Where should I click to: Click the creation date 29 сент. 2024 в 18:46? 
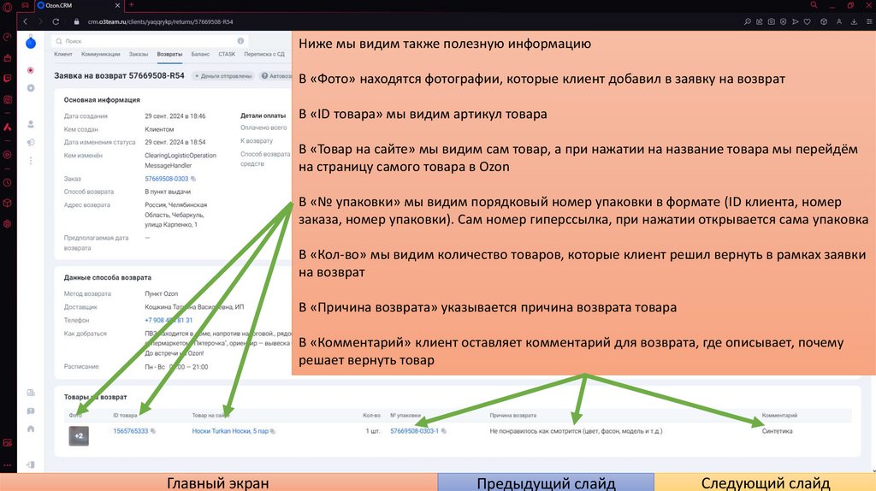(x=175, y=116)
